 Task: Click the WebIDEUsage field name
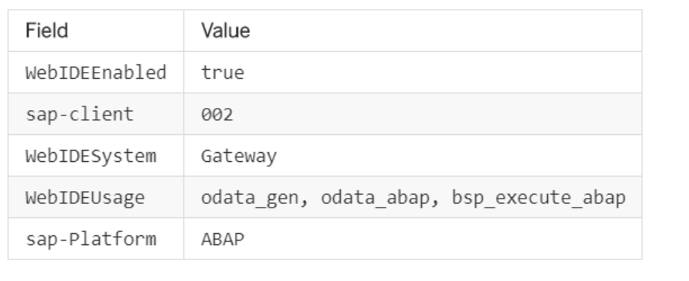(x=86, y=197)
